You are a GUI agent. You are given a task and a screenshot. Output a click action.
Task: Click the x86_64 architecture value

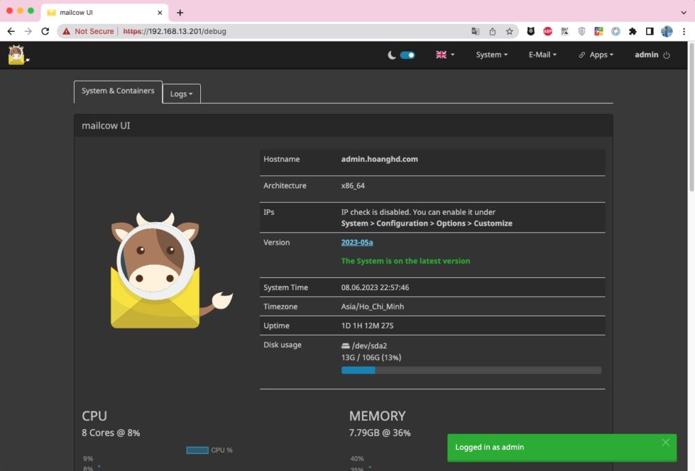(x=353, y=186)
